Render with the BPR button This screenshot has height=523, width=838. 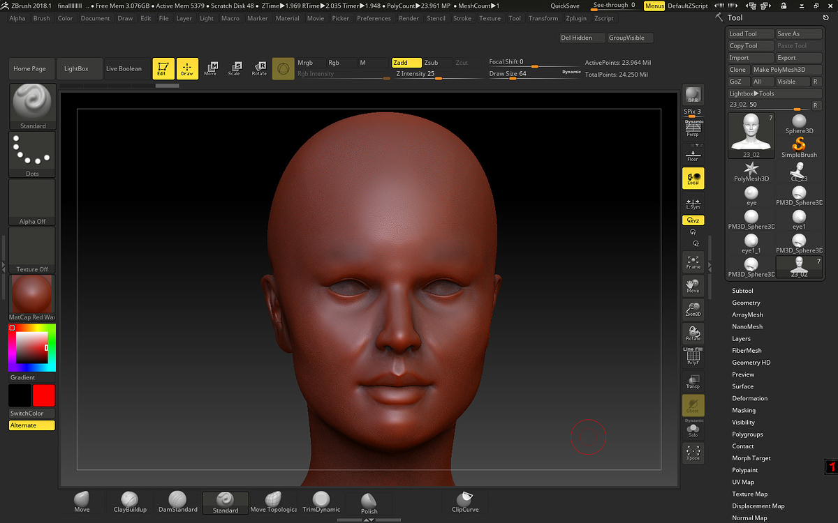693,96
